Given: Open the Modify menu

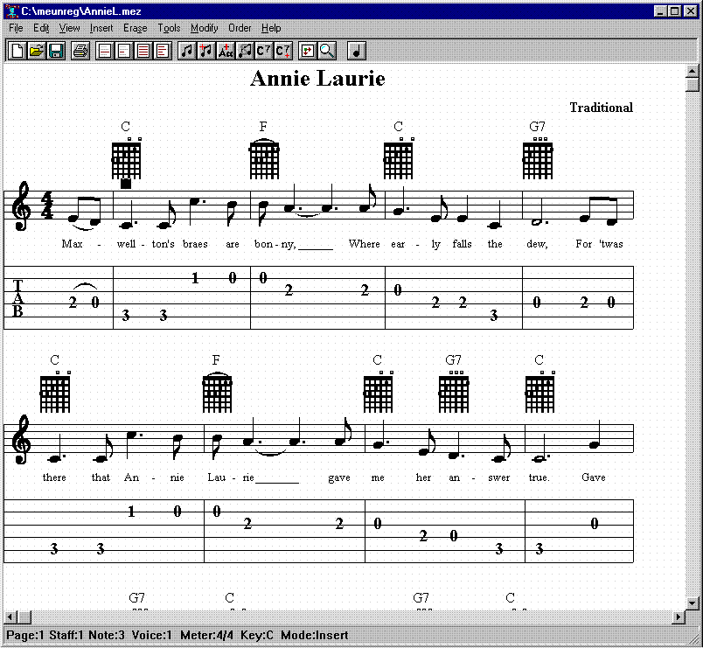Looking at the screenshot, I should pyautogui.click(x=205, y=28).
